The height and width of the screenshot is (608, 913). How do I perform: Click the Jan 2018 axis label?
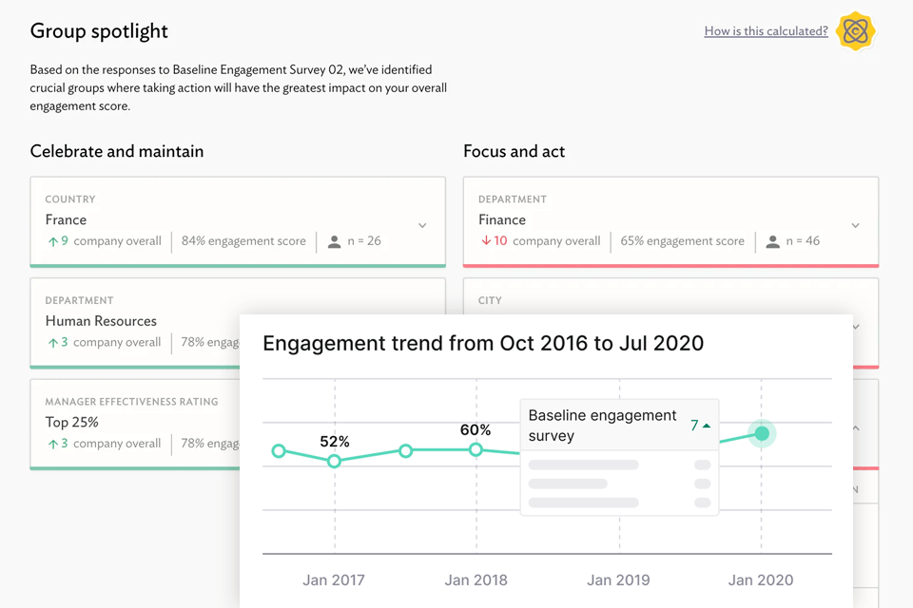coord(476,580)
